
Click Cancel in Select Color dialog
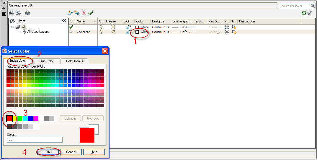coord(71,152)
